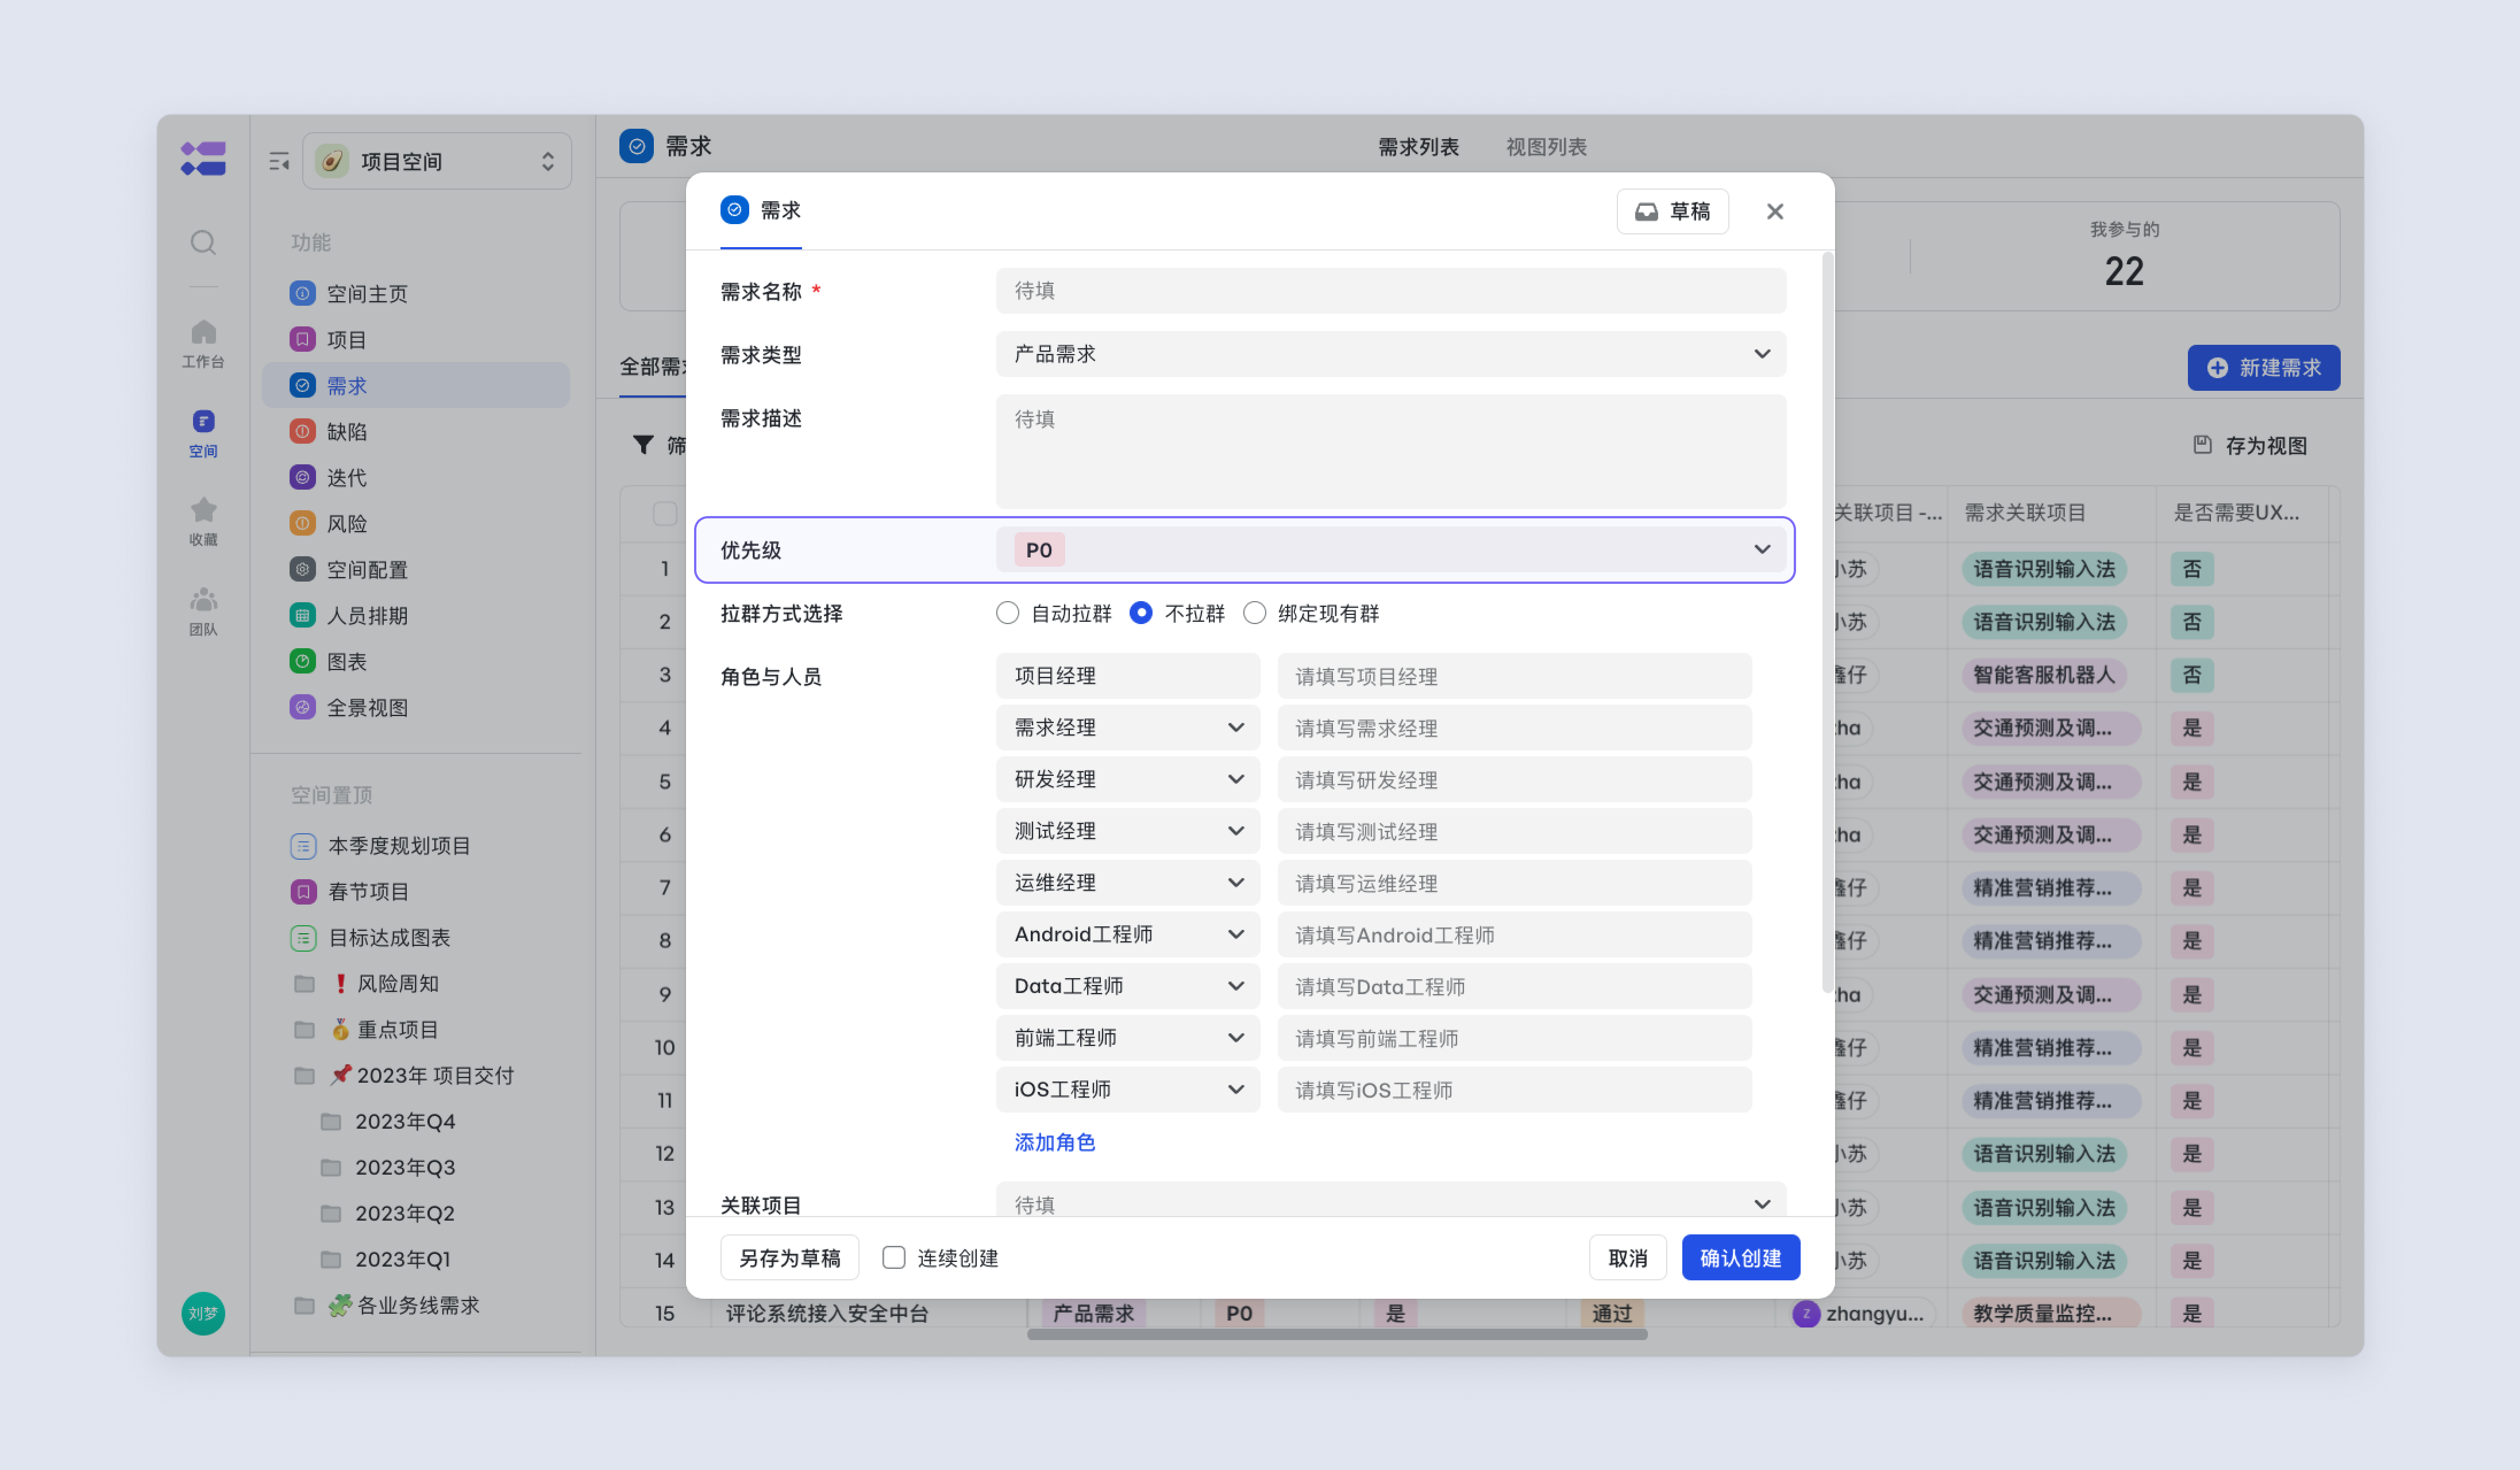Open iOS工程师 role dropdown
2520x1470 pixels.
click(x=1127, y=1089)
